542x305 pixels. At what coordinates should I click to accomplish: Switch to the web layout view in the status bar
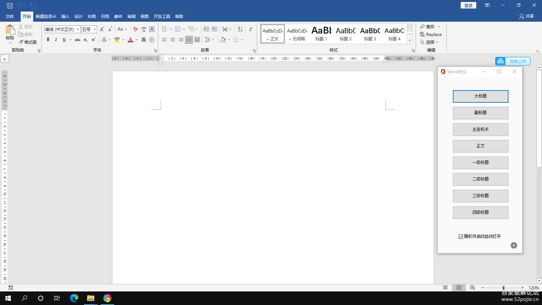472,288
